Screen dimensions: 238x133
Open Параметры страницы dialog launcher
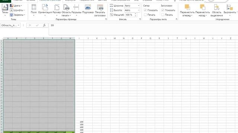pyautogui.click(x=106, y=19)
